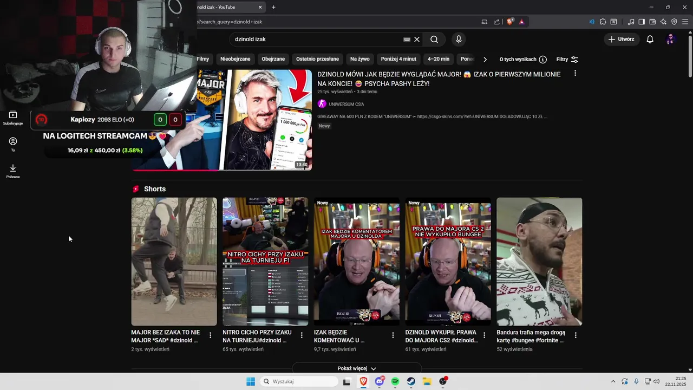Click the install/cast screen icon in address bar

[x=484, y=22]
